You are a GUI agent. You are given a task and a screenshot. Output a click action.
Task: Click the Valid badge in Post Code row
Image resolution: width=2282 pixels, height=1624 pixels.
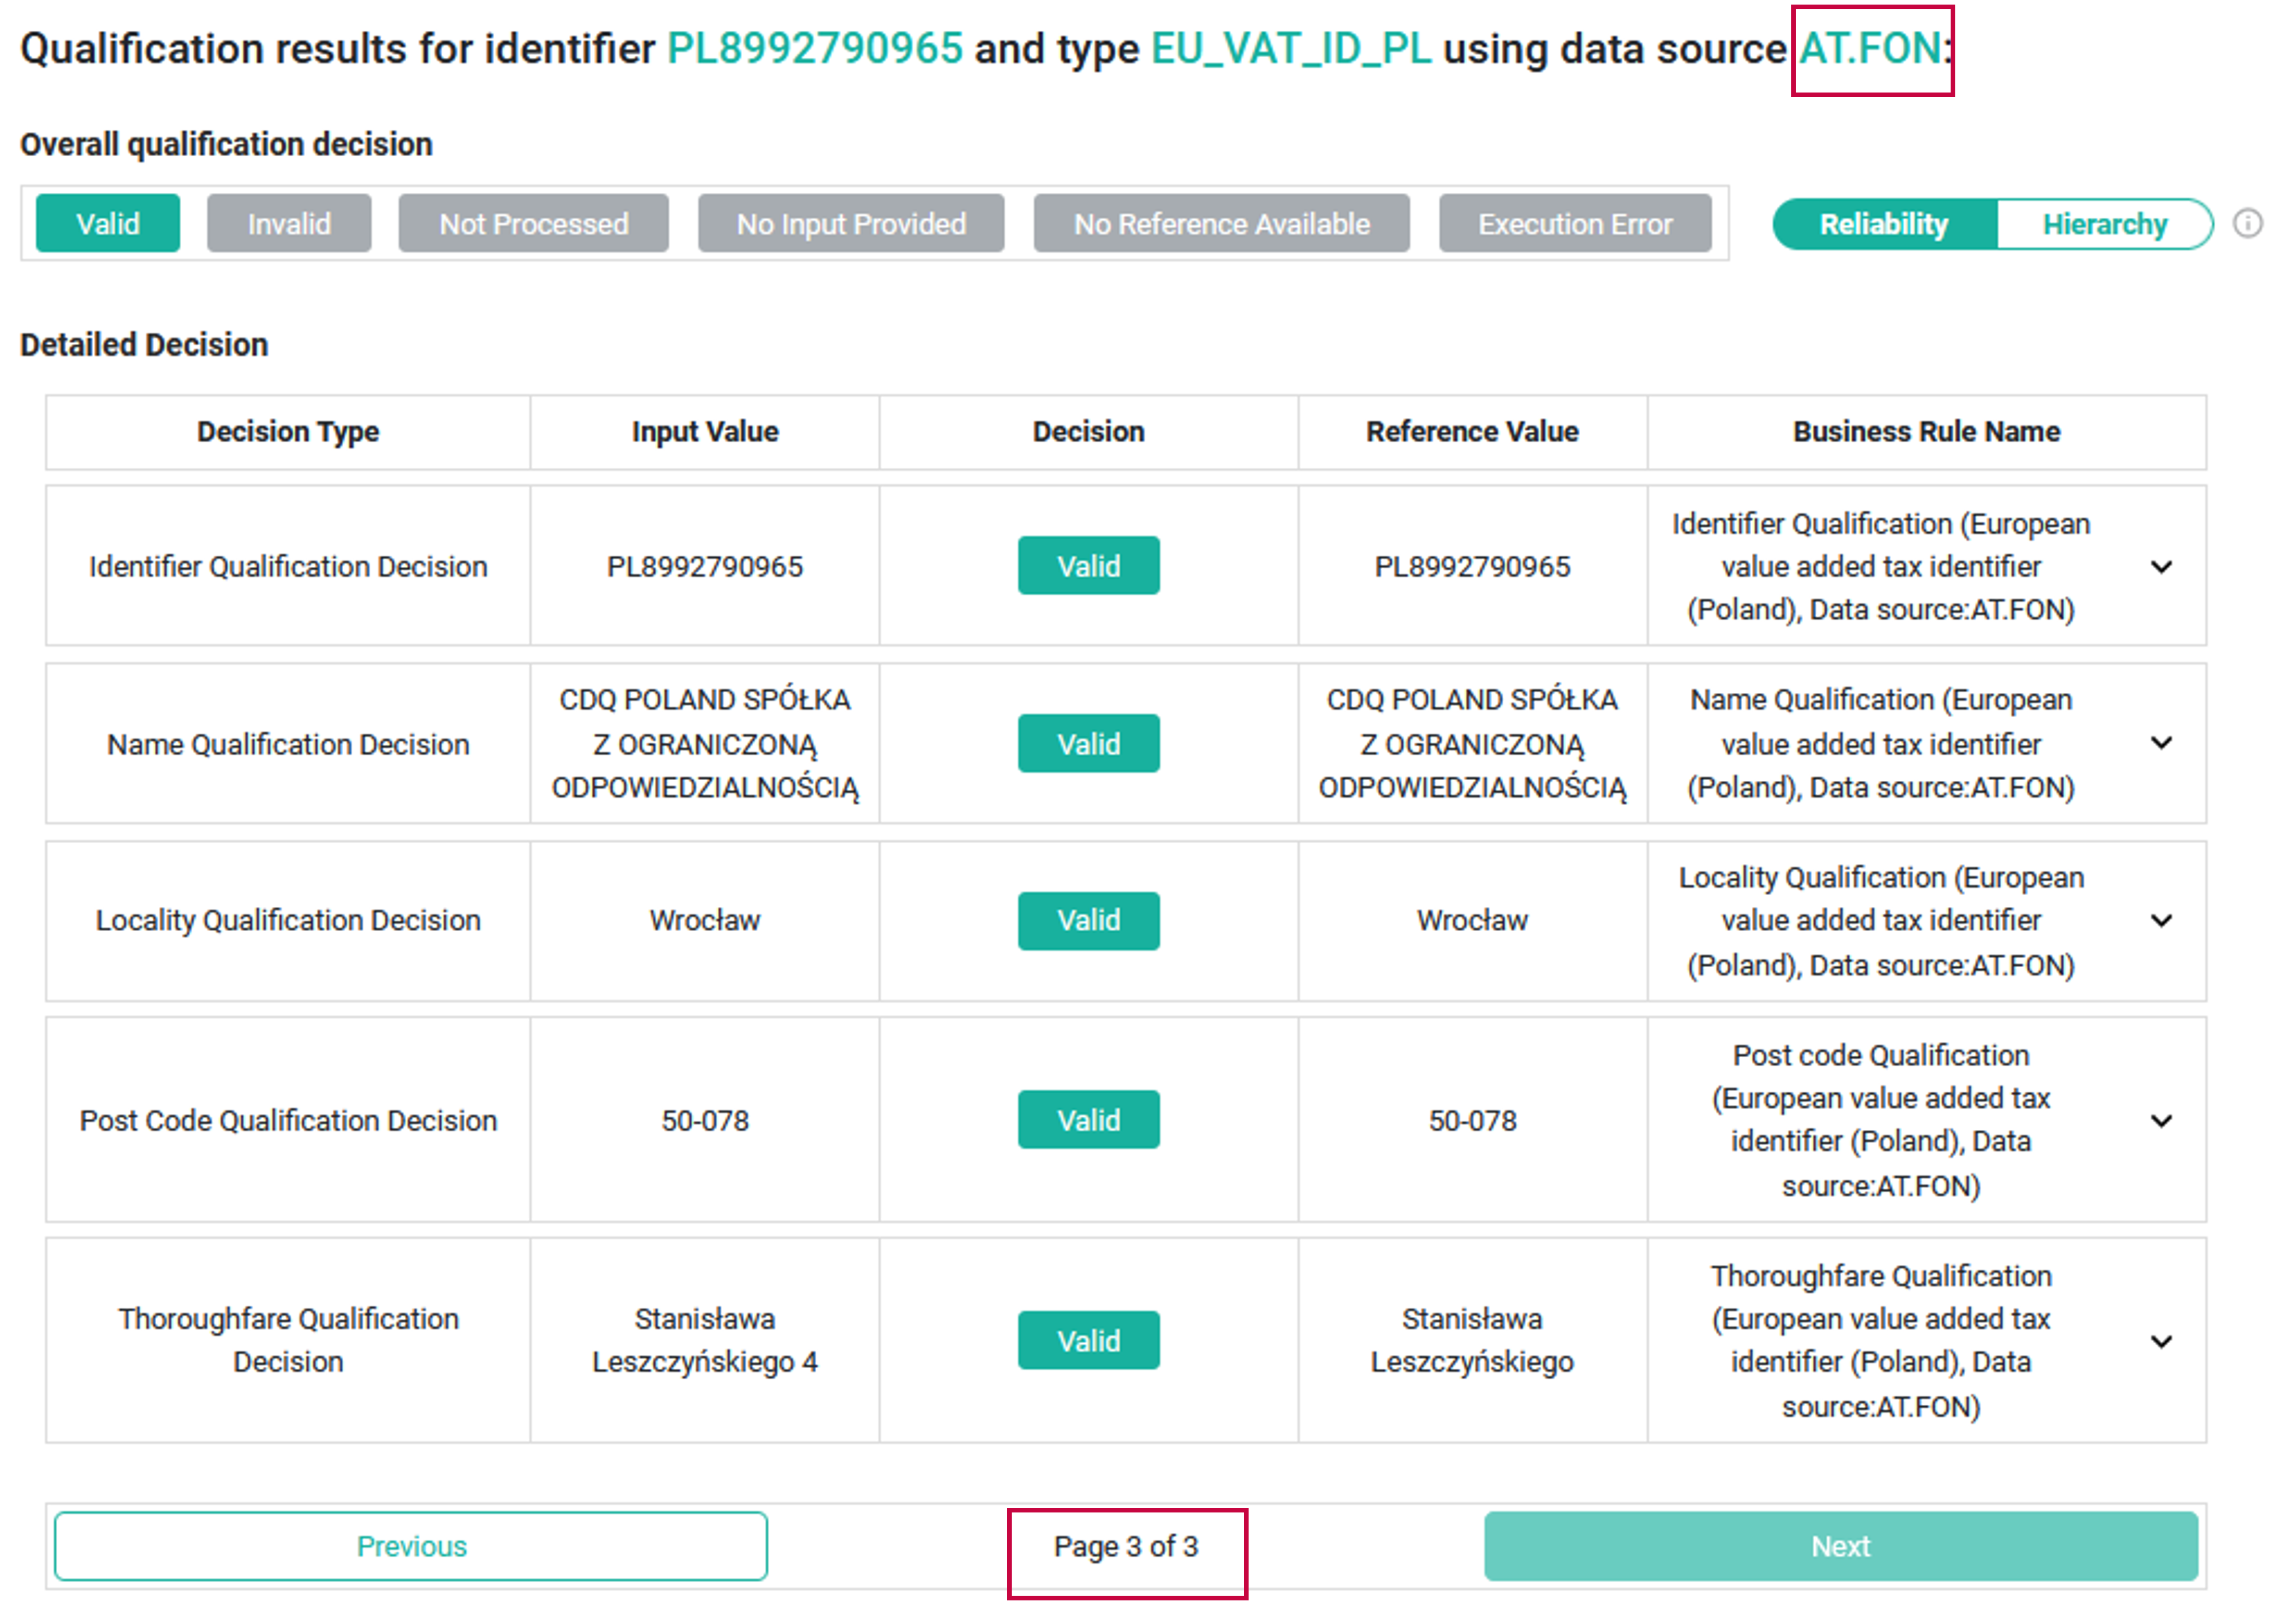pos(1088,1120)
